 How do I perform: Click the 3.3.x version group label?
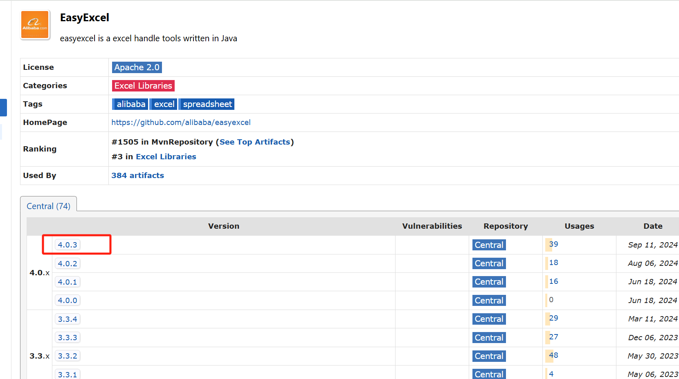(x=40, y=356)
